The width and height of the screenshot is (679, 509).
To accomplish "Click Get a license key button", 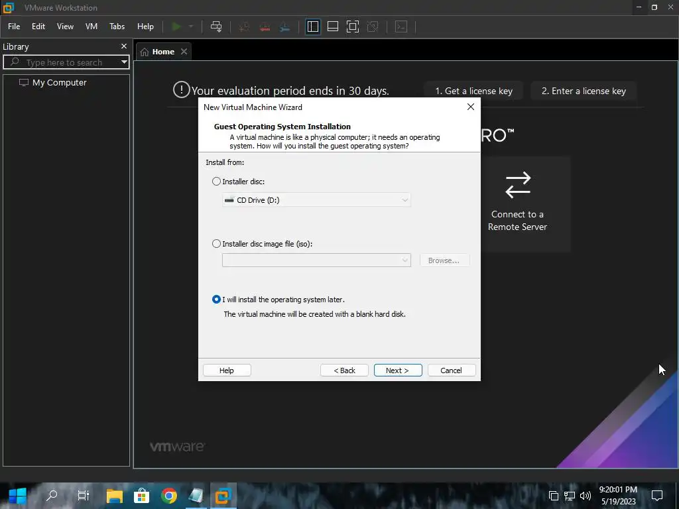I will [473, 91].
